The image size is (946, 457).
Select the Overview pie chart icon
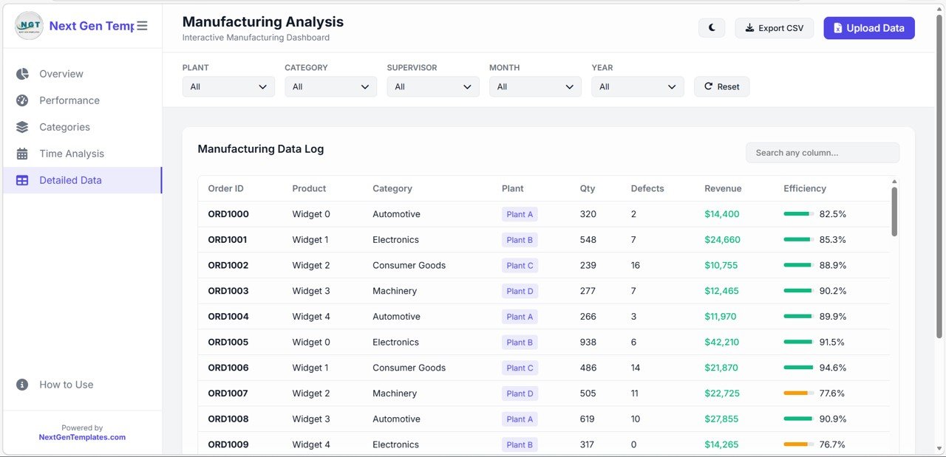click(x=22, y=74)
